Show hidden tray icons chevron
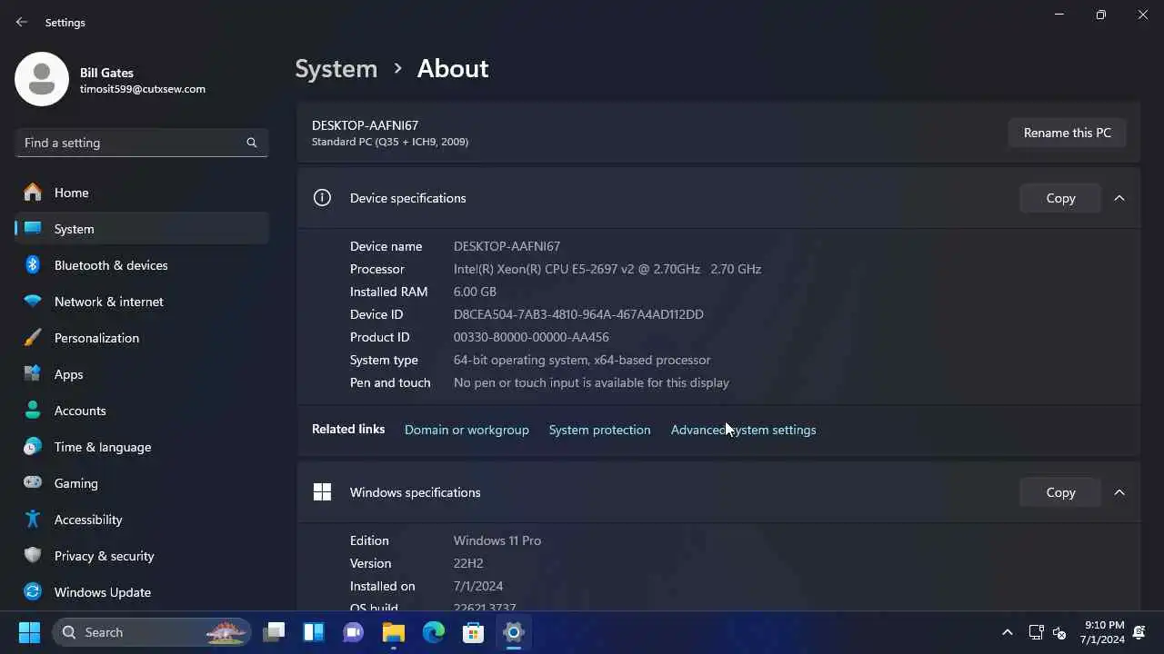The width and height of the screenshot is (1164, 654). 1007,632
